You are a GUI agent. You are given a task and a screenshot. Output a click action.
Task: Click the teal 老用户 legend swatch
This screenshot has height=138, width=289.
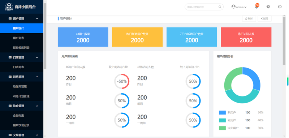point(222,120)
